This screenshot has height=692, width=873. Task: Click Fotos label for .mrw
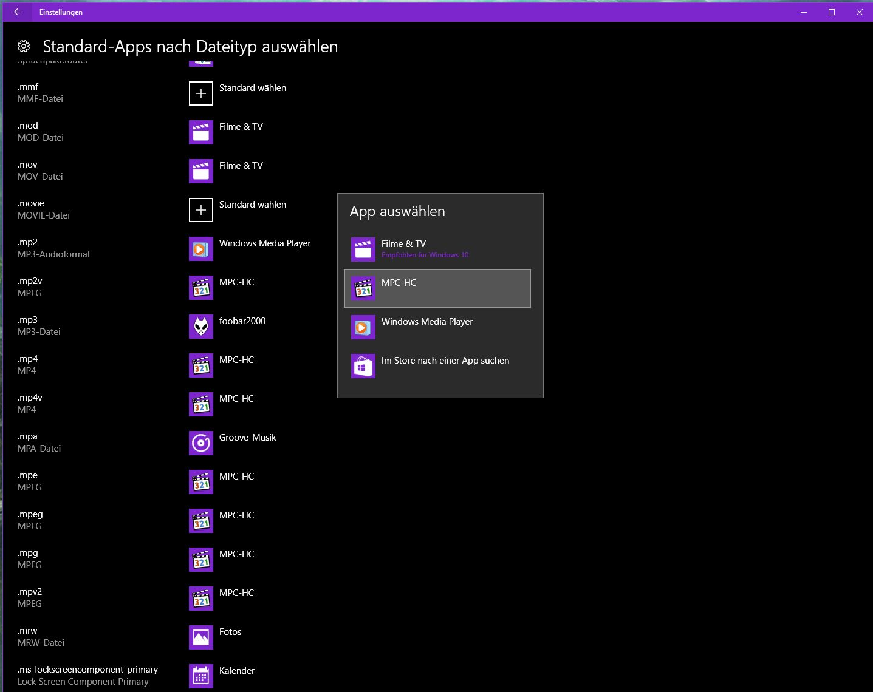230,632
